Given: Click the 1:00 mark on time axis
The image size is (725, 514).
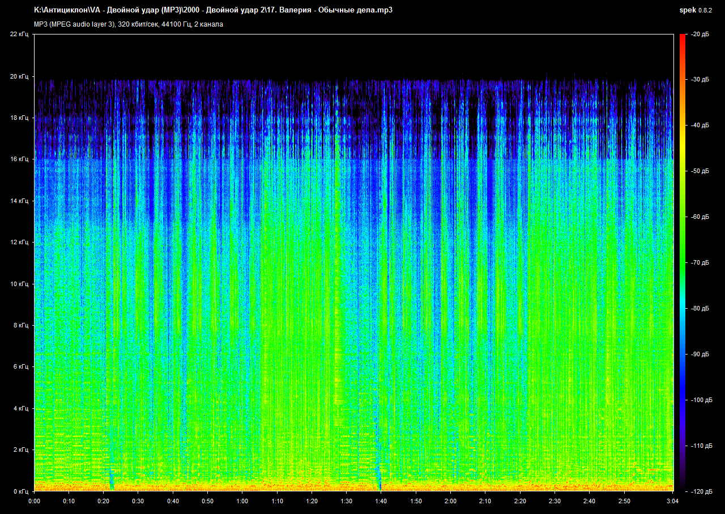Looking at the screenshot, I should click(242, 501).
